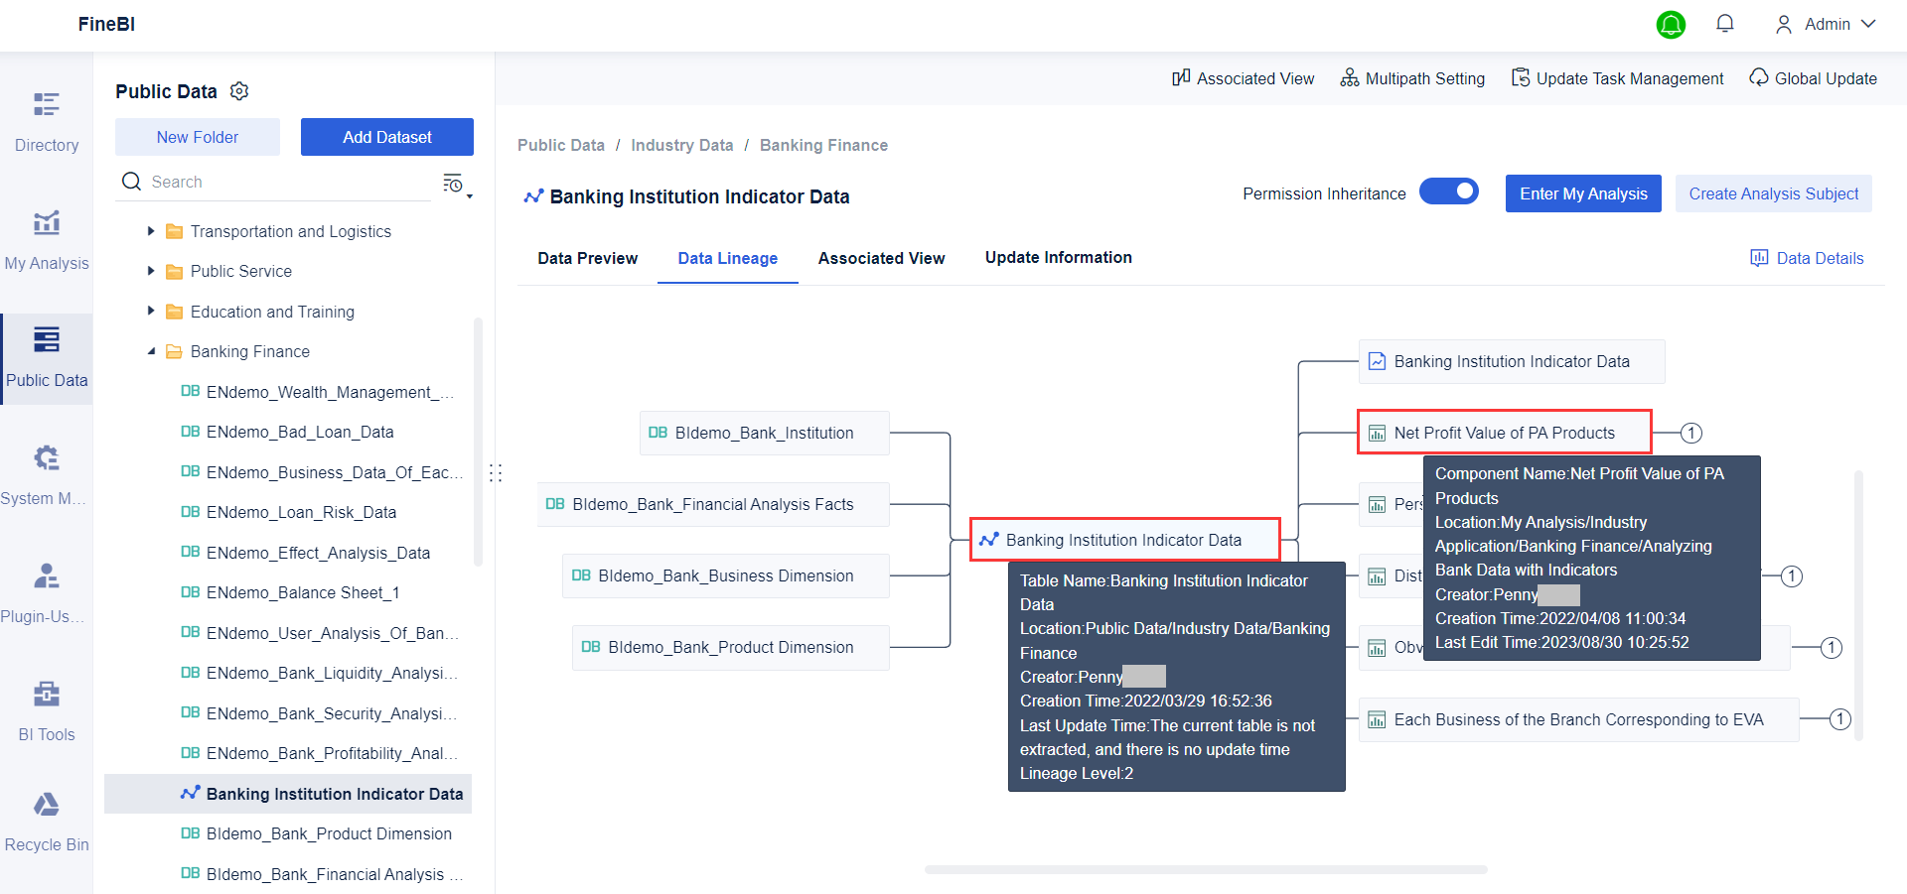Open the Plugin-Usage sidebar icon
The image size is (1907, 894).
(46, 590)
